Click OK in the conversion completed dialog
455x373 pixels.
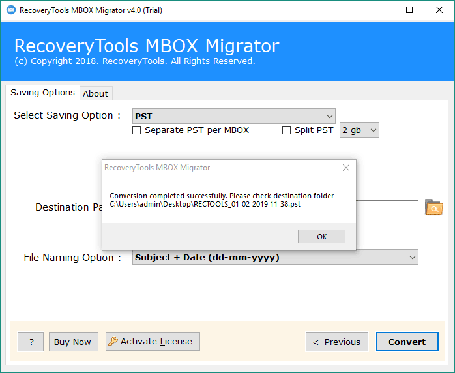pos(321,237)
